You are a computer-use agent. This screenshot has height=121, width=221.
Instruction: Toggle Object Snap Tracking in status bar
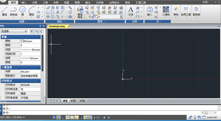76,117
